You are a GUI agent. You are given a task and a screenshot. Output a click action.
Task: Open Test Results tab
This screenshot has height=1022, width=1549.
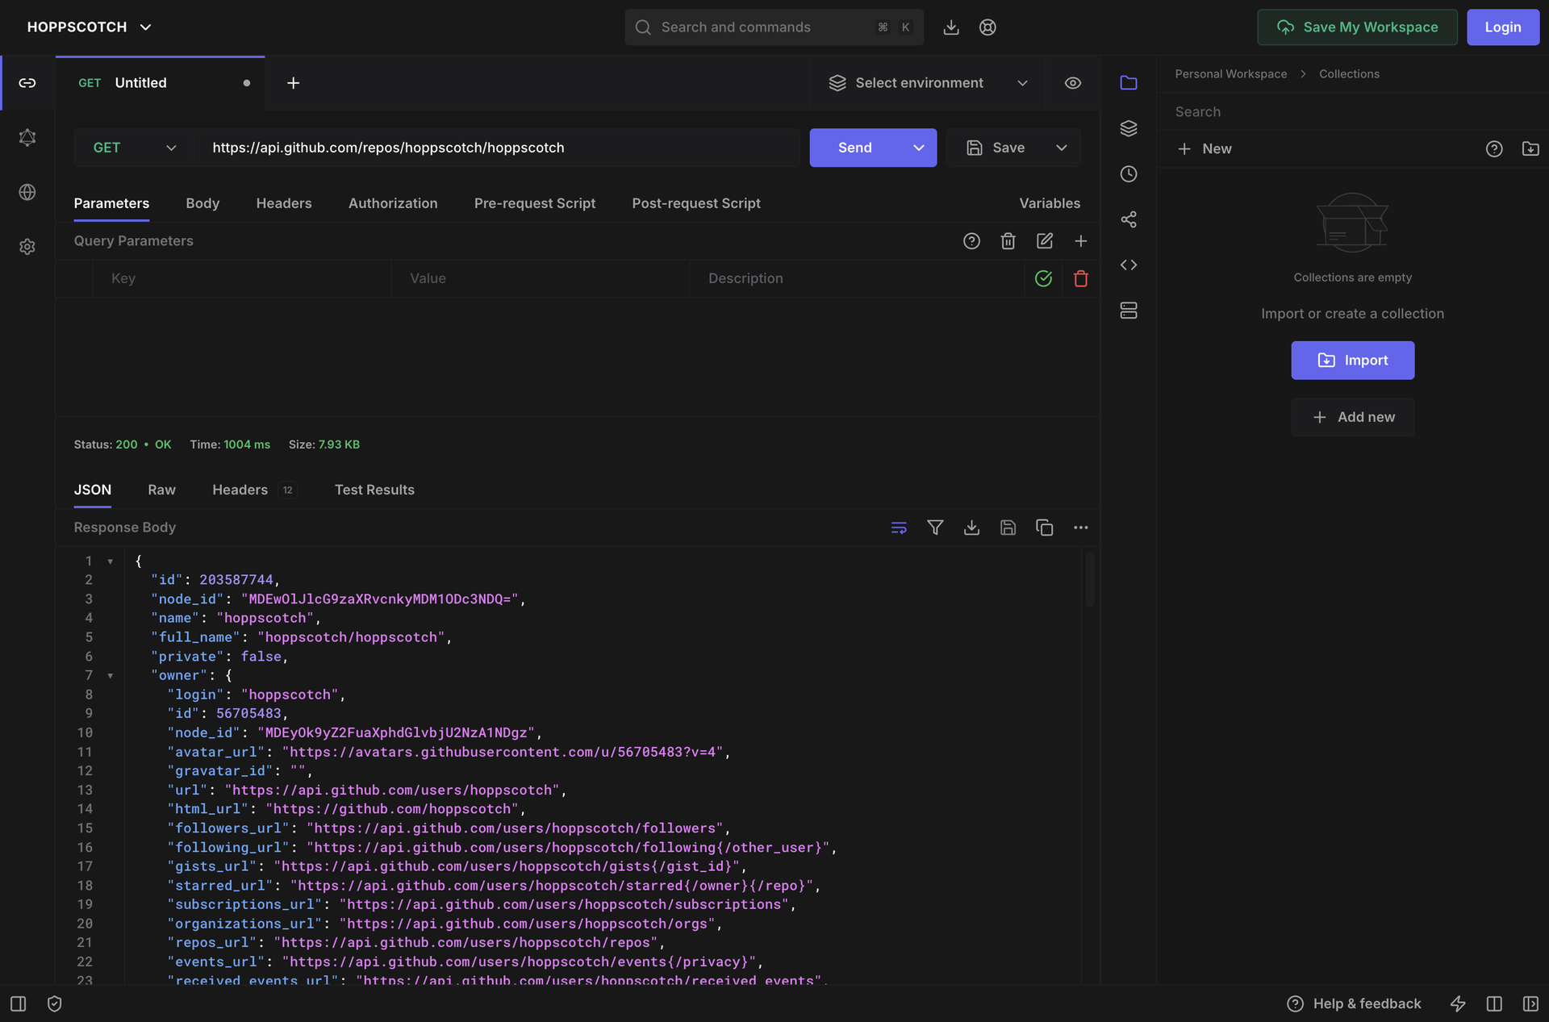(x=374, y=490)
